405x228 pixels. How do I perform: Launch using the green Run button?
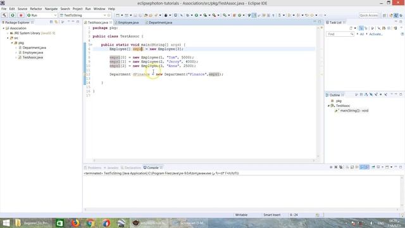tap(13, 15)
